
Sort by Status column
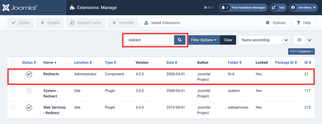coord(29,62)
